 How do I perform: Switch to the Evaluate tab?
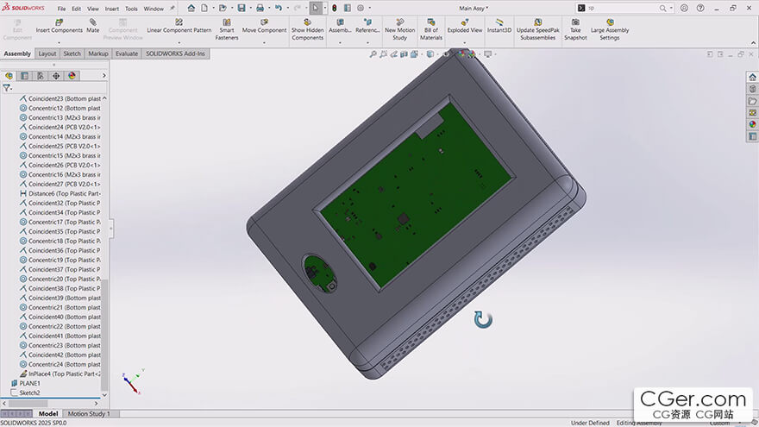(x=127, y=53)
